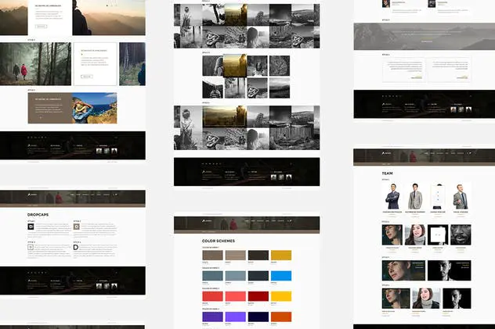Click the outlined button in top mountain card
This screenshot has height=329, width=495.
[41, 27]
